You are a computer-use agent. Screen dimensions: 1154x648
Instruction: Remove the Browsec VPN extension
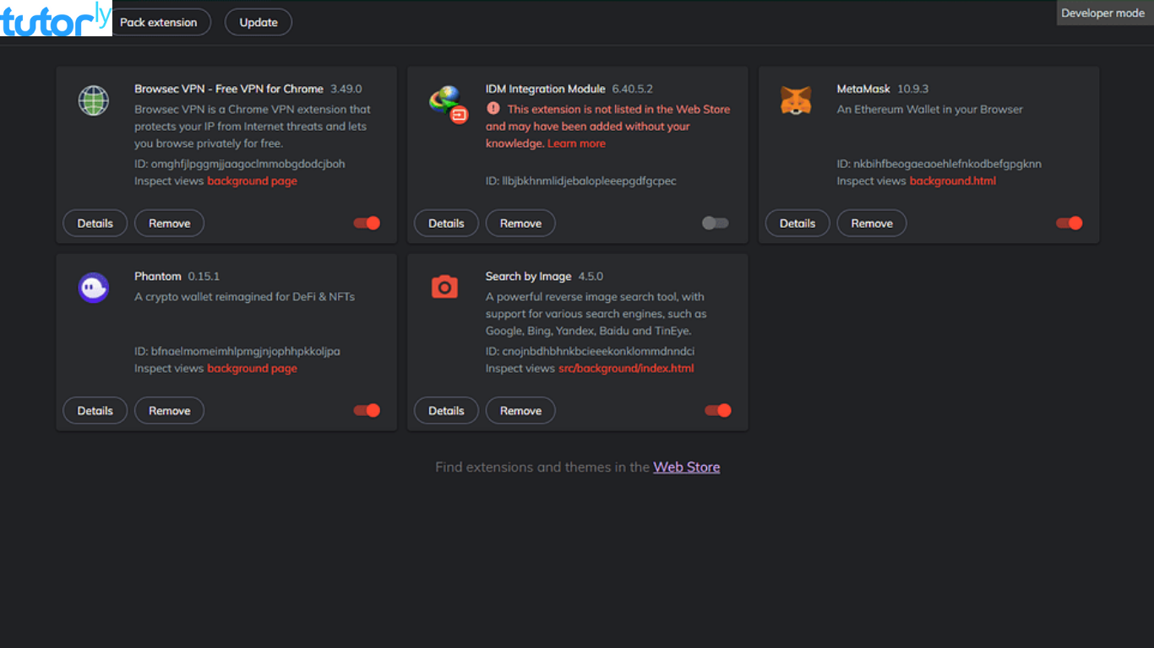pos(169,223)
